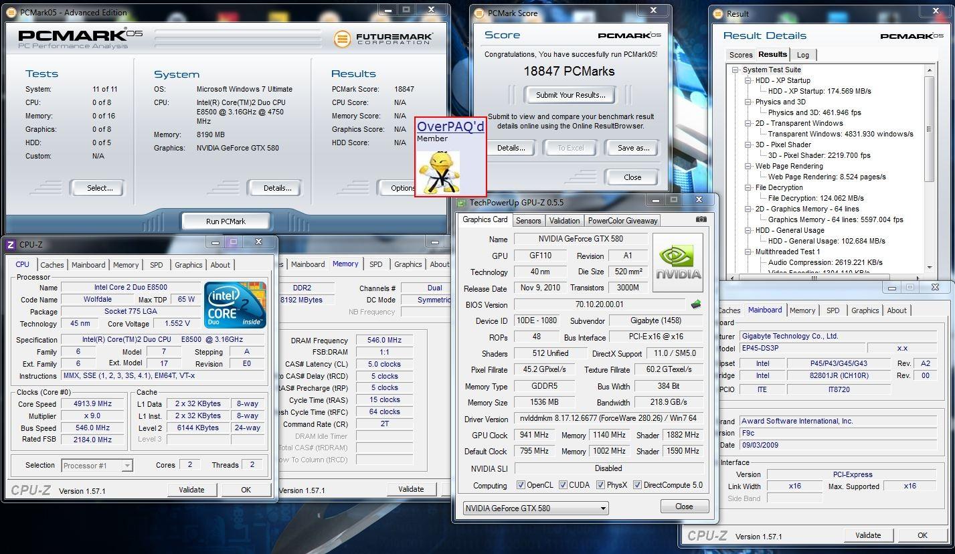The width and height of the screenshot is (955, 554).
Task: Collapse the 3D - Pixel Shader node
Action: coord(748,145)
